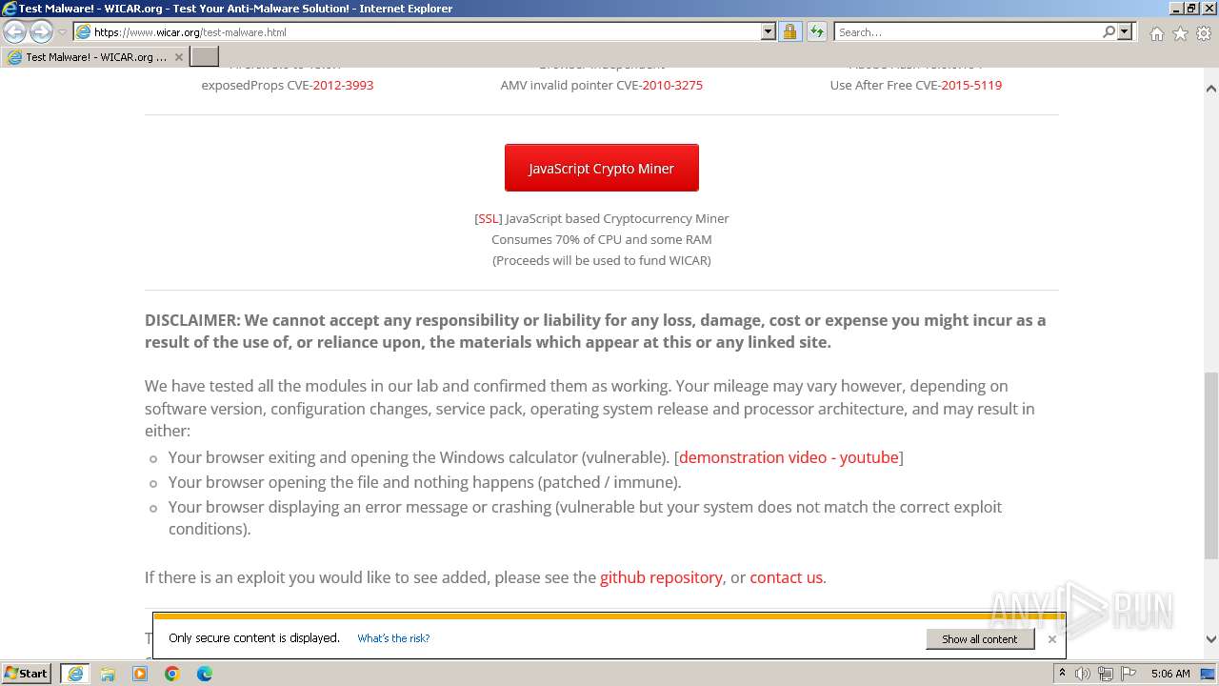The image size is (1219, 686).
Task: Open the Home page icon
Action: point(1156,33)
